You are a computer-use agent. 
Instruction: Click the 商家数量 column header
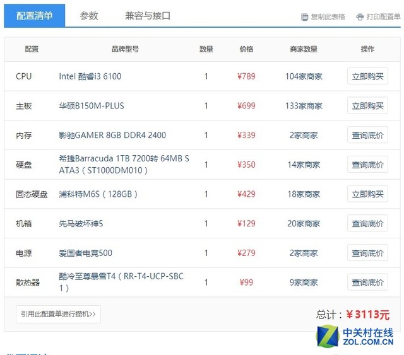tap(304, 49)
